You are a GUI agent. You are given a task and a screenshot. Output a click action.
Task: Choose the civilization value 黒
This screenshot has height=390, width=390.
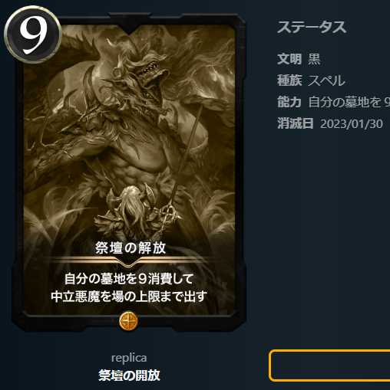point(314,59)
